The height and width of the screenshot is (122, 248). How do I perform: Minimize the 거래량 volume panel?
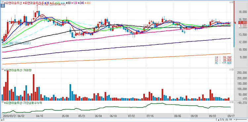pyautogui.click(x=230, y=70)
